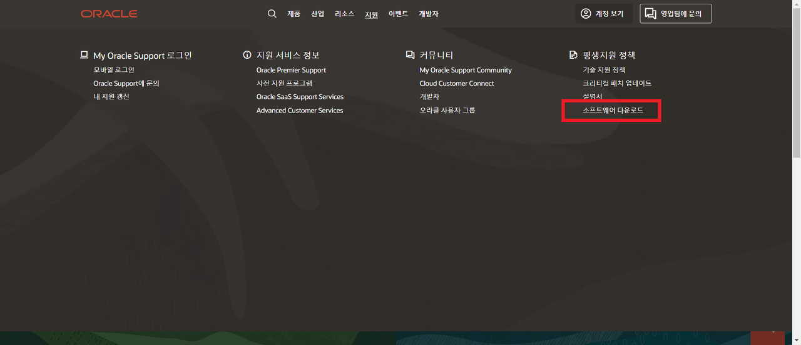The width and height of the screenshot is (801, 345).
Task: Open the 개발자 link under 커뮤니티
Action: pyautogui.click(x=429, y=97)
